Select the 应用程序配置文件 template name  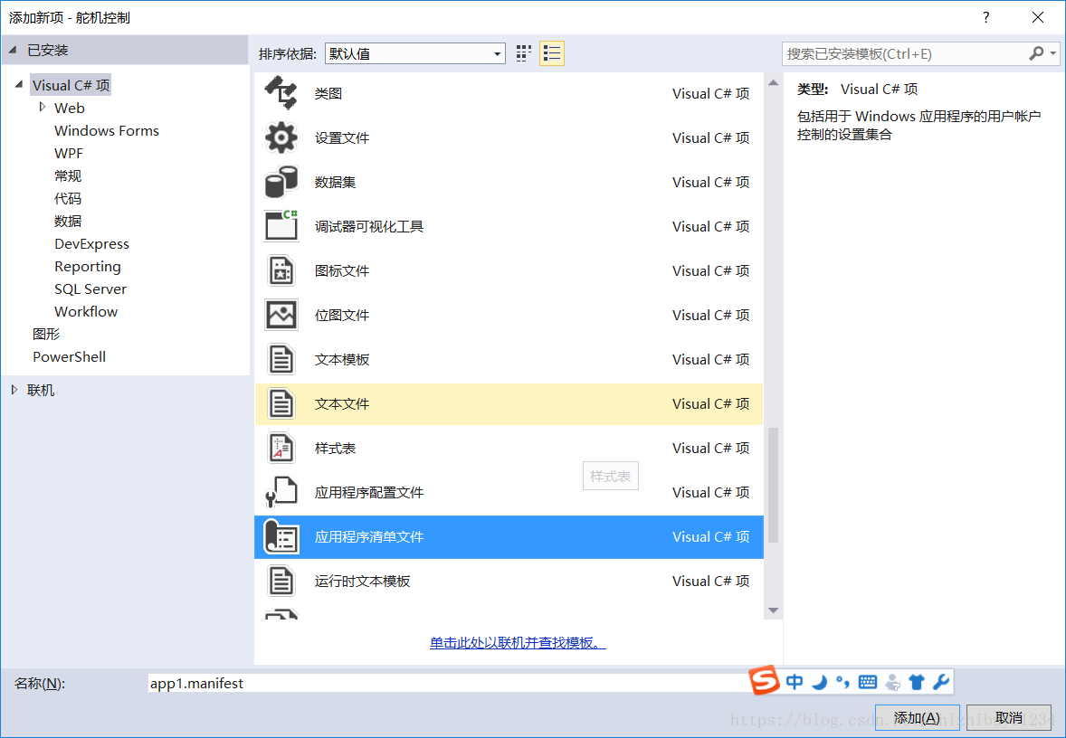(x=369, y=492)
